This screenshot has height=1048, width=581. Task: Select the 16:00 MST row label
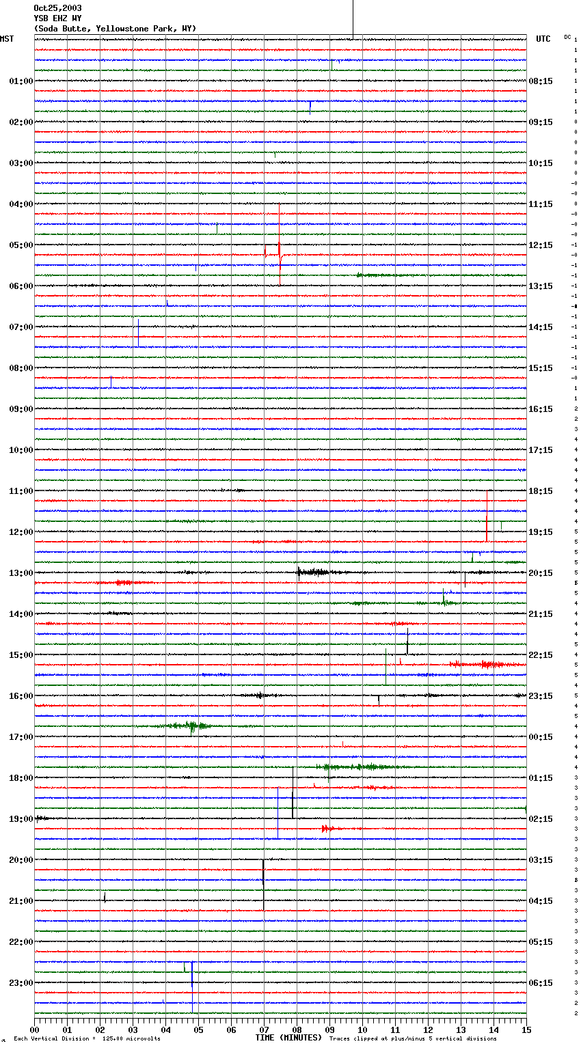21,696
